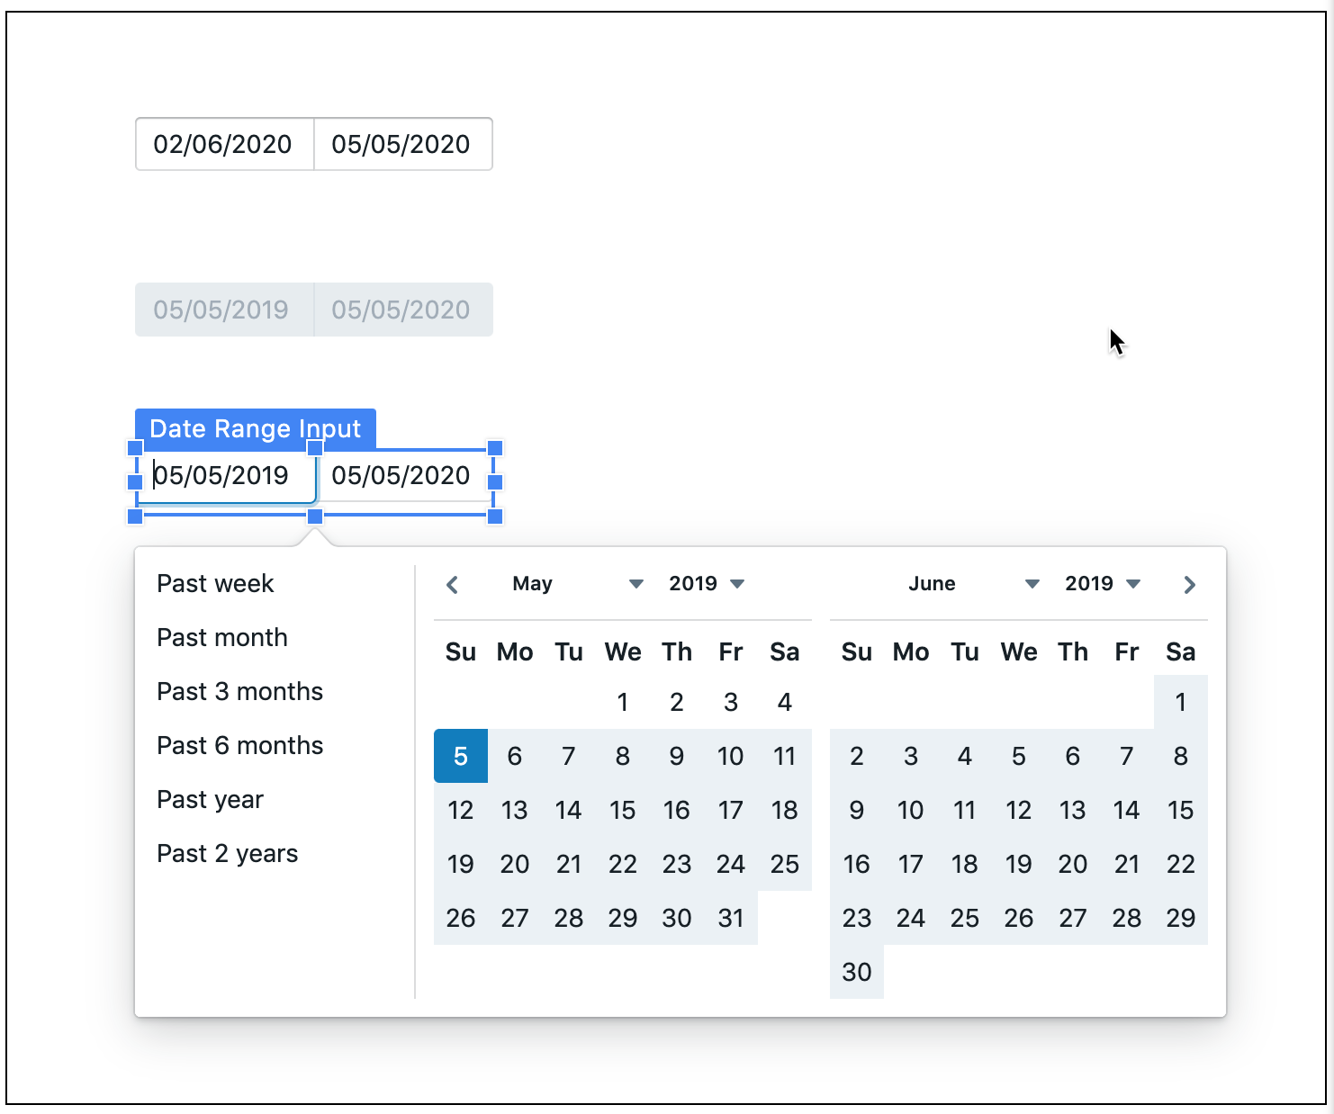Select May 5 highlighted date
The image size is (1334, 1114).
pos(461,756)
